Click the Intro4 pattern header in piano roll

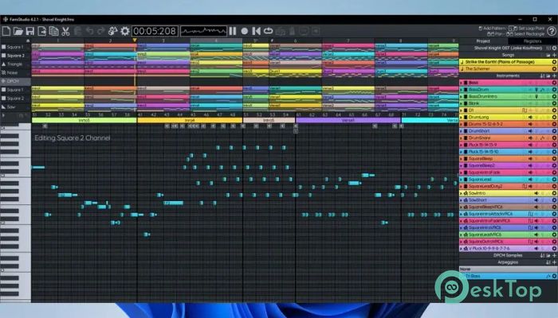(190, 120)
